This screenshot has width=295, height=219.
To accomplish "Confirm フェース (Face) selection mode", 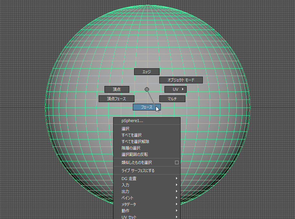I will [146, 107].
